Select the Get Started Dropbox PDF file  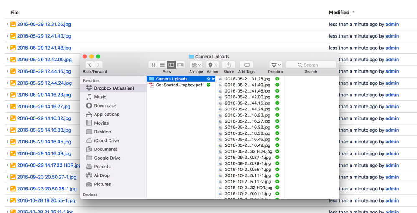tap(181, 85)
